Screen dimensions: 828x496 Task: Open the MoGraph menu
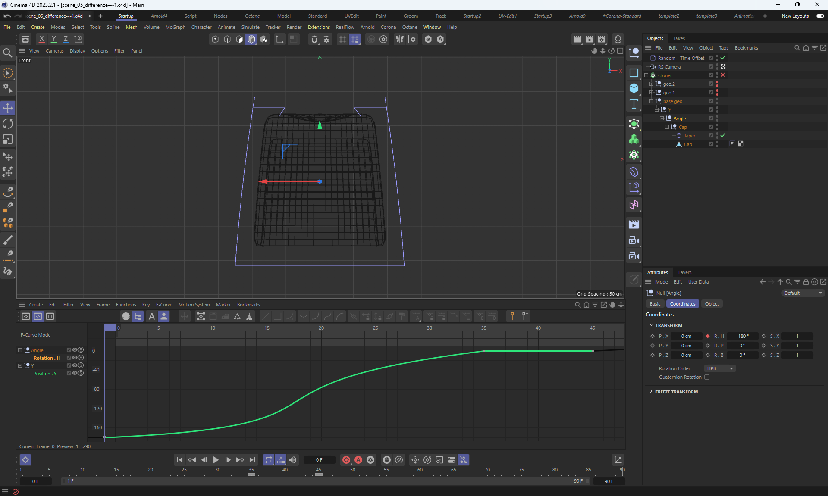(x=175, y=27)
